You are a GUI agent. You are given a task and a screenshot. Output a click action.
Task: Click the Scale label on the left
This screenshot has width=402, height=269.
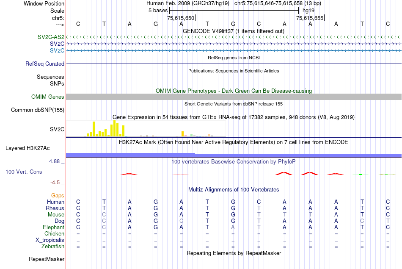(57, 11)
